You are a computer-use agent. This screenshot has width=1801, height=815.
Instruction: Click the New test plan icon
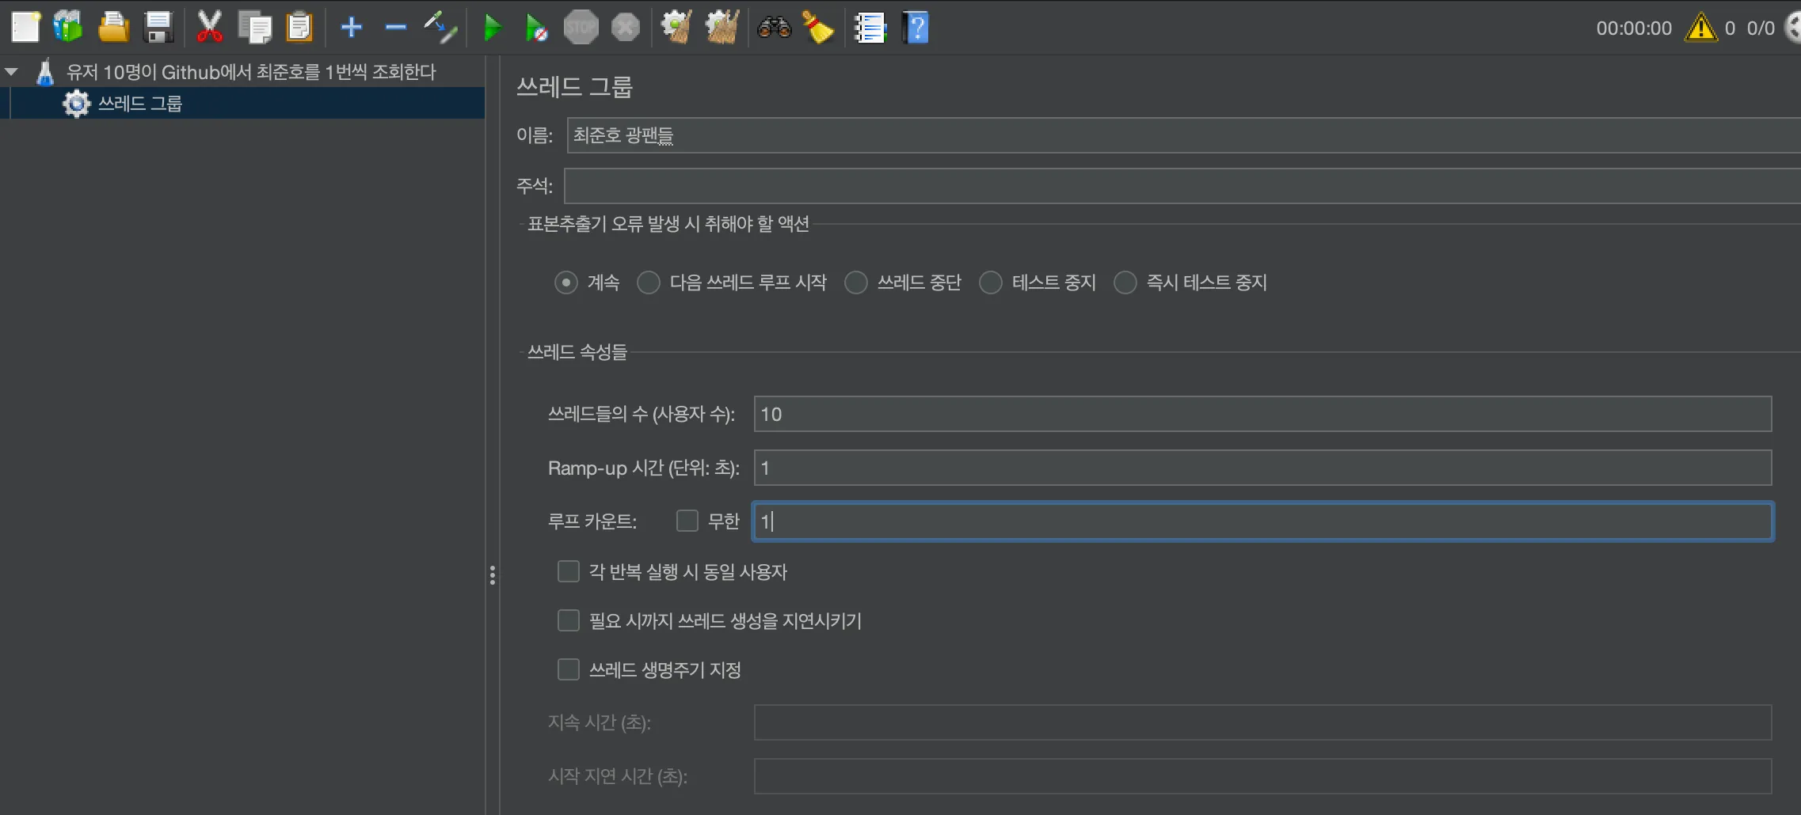pos(25,27)
